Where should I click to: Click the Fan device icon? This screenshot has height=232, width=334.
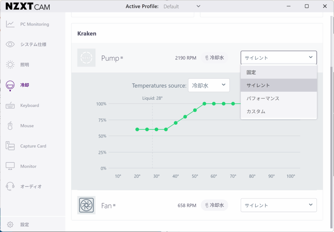tap(86, 205)
